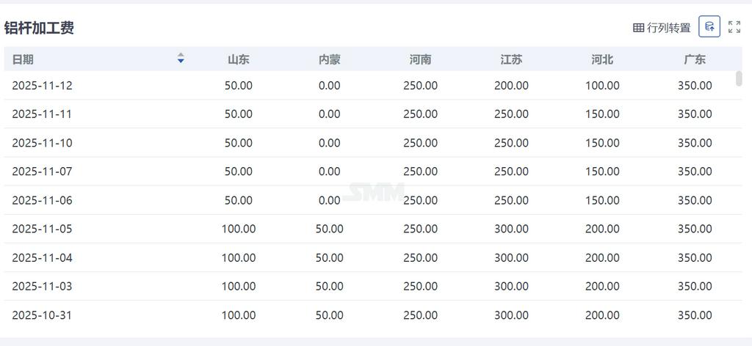Click the 广东 column header

coord(695,59)
